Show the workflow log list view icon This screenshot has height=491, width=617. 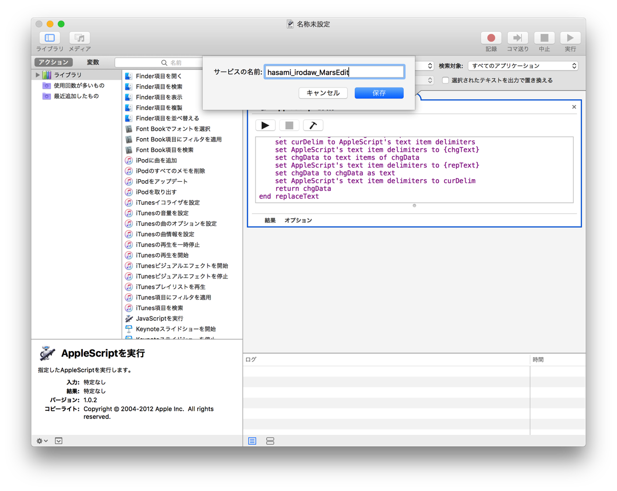(x=252, y=441)
